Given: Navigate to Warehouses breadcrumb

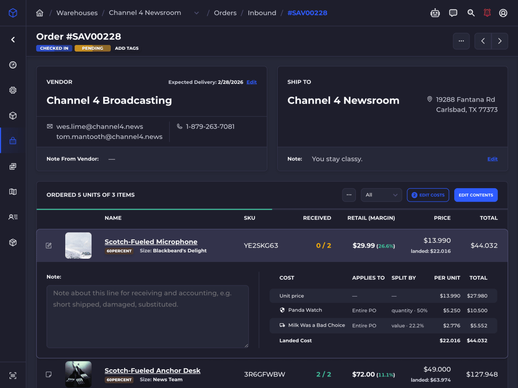Looking at the screenshot, I should (x=77, y=13).
